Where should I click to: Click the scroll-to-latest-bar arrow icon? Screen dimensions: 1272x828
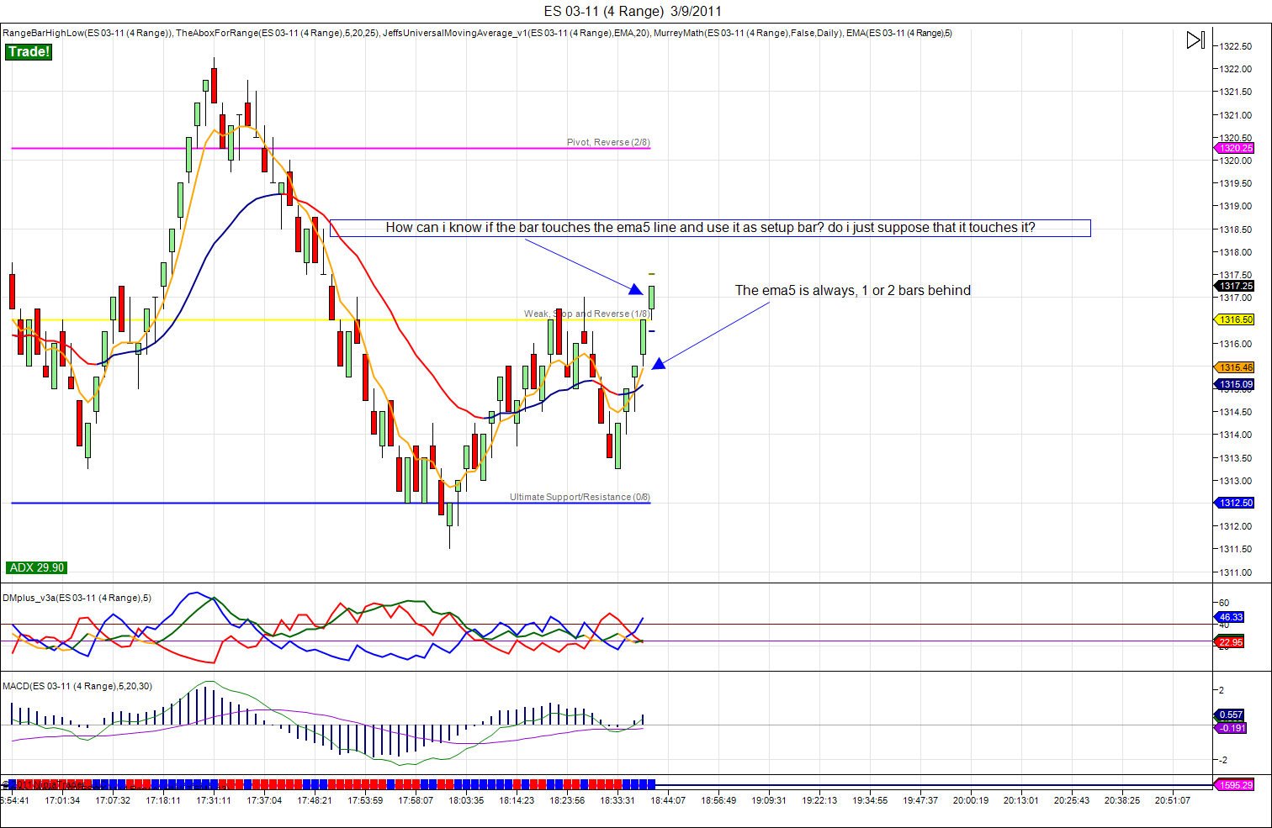click(1195, 40)
